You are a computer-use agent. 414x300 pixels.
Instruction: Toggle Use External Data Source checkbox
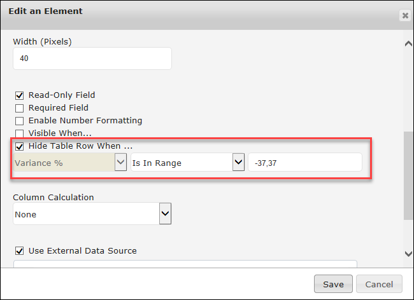point(19,251)
